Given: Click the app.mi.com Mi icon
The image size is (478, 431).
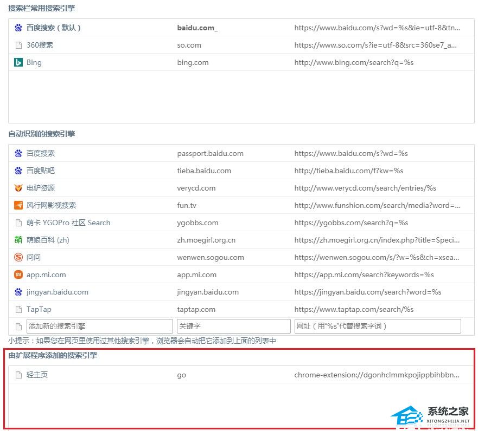Looking at the screenshot, I should [x=18, y=275].
